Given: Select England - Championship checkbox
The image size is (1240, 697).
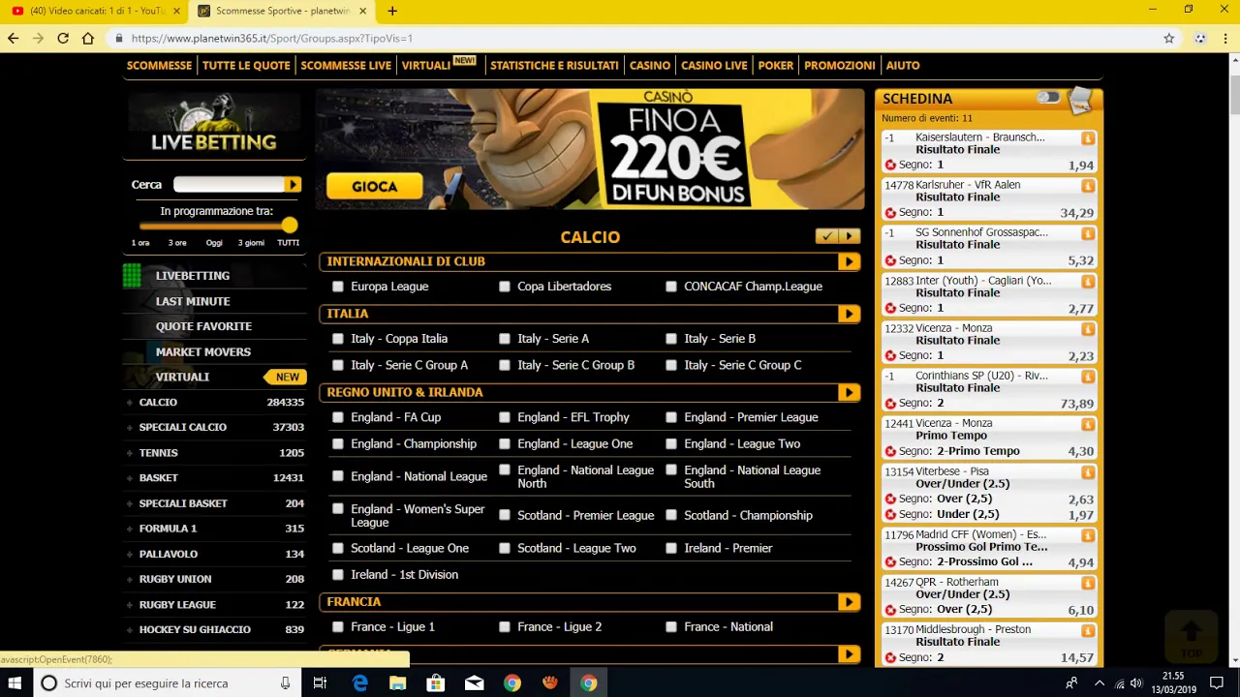Looking at the screenshot, I should pyautogui.click(x=337, y=443).
